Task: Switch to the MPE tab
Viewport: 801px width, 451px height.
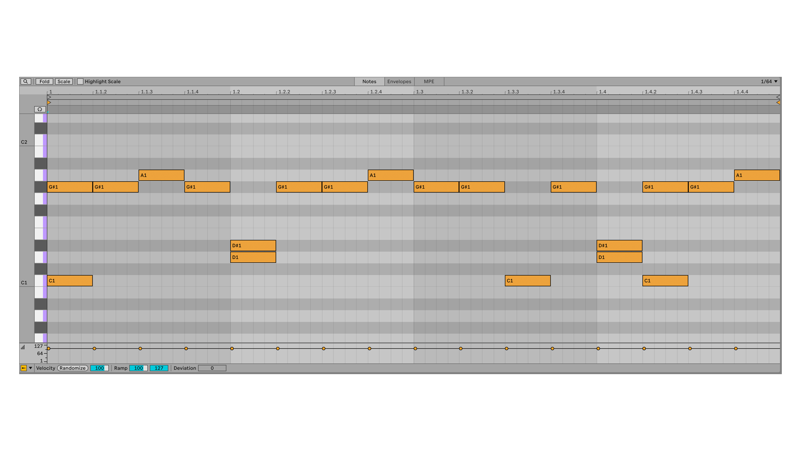Action: point(429,81)
